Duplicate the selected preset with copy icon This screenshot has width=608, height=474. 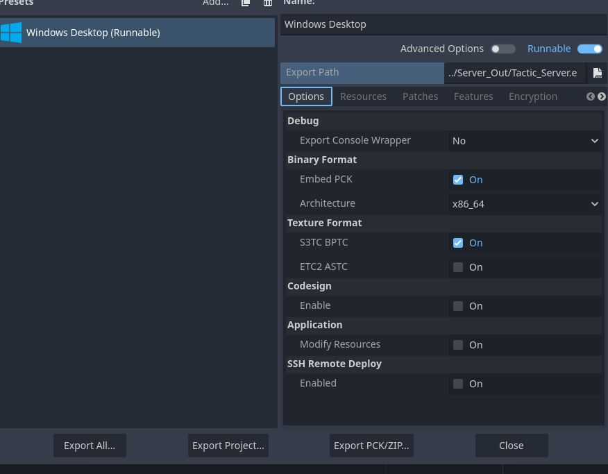click(246, 3)
